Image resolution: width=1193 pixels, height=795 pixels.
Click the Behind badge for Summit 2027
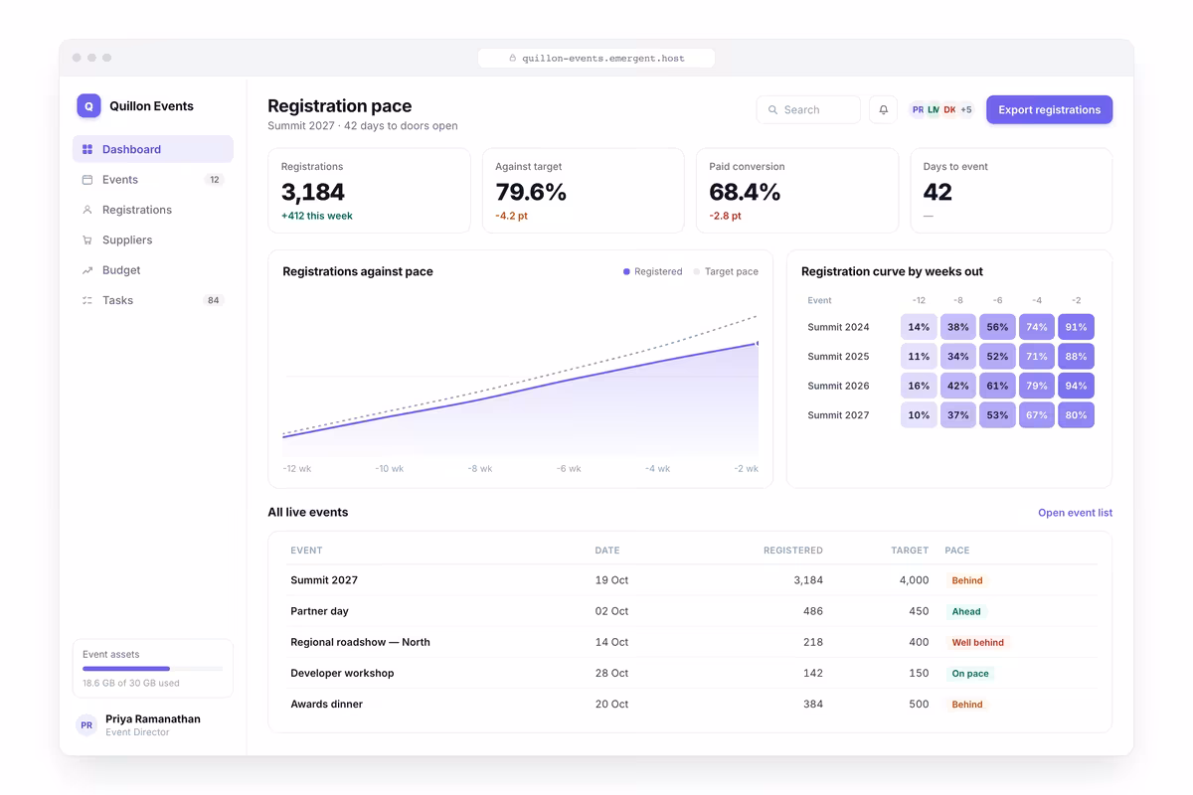967,580
